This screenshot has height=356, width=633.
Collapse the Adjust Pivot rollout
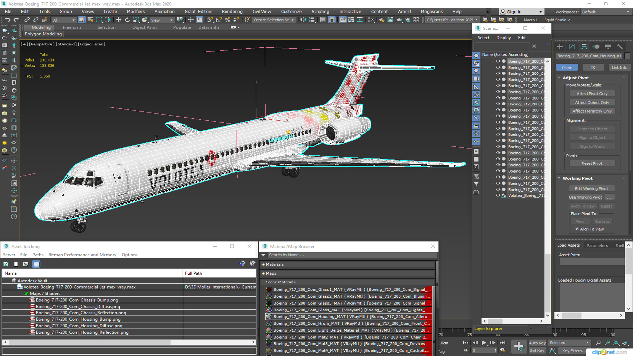(x=559, y=78)
